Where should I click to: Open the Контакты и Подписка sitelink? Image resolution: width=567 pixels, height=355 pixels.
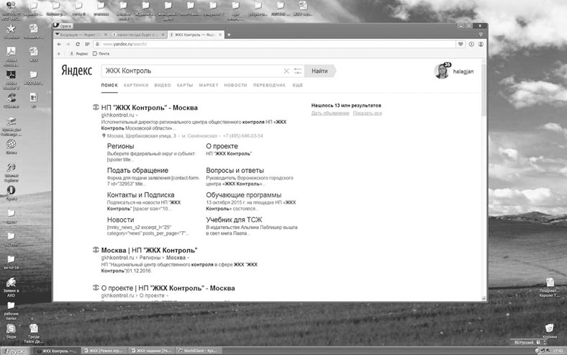(x=140, y=195)
